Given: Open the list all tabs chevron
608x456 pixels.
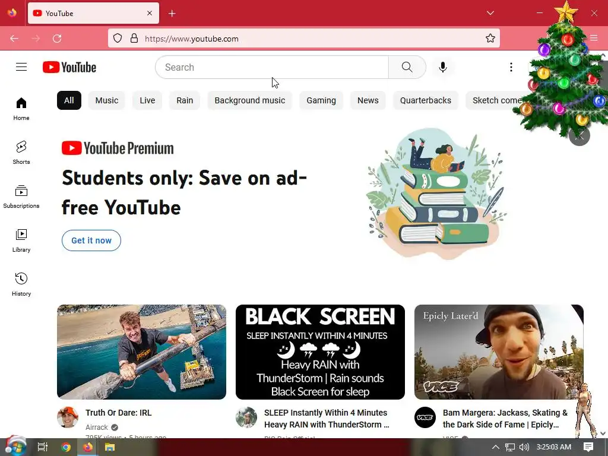Looking at the screenshot, I should [490, 13].
